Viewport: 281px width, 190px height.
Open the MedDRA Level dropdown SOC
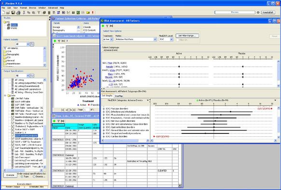pos(166,39)
